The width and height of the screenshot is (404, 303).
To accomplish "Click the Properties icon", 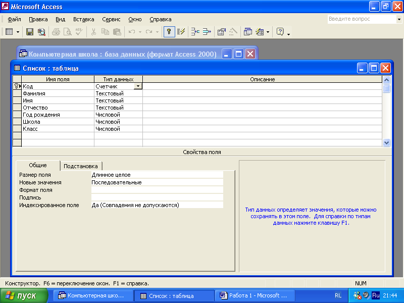I will [221, 32].
